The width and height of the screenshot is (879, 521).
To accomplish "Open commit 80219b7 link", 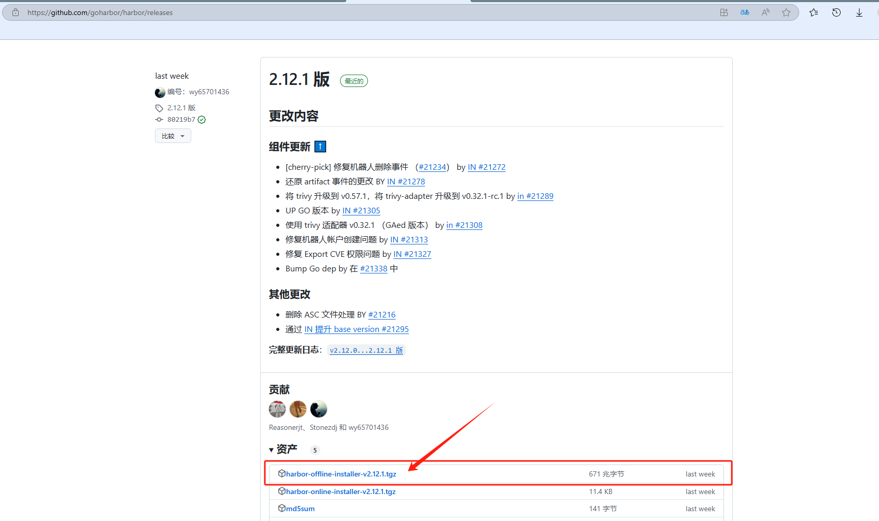I will (x=181, y=120).
